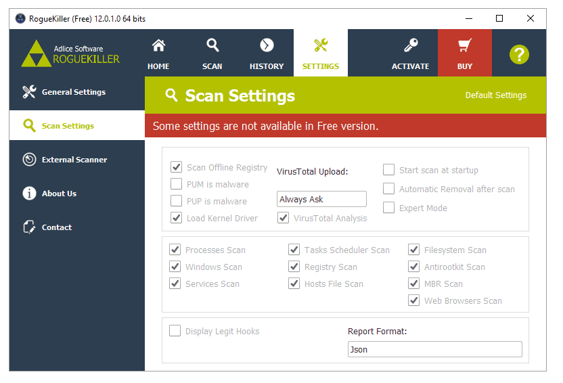Open the VirusTotal Upload dropdown
Image resolution: width=563 pixels, height=383 pixels.
321,199
